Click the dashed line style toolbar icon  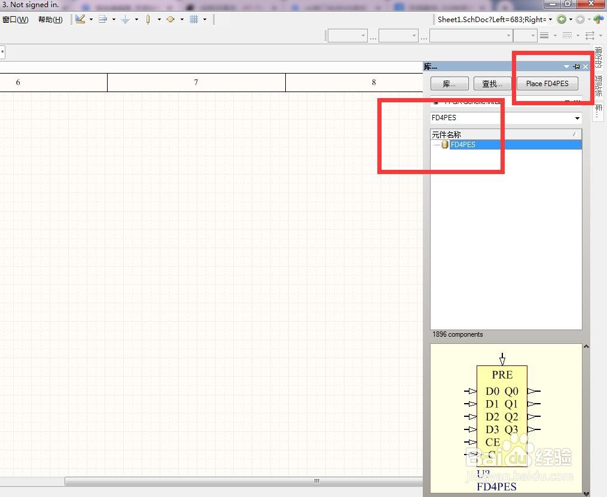567,36
